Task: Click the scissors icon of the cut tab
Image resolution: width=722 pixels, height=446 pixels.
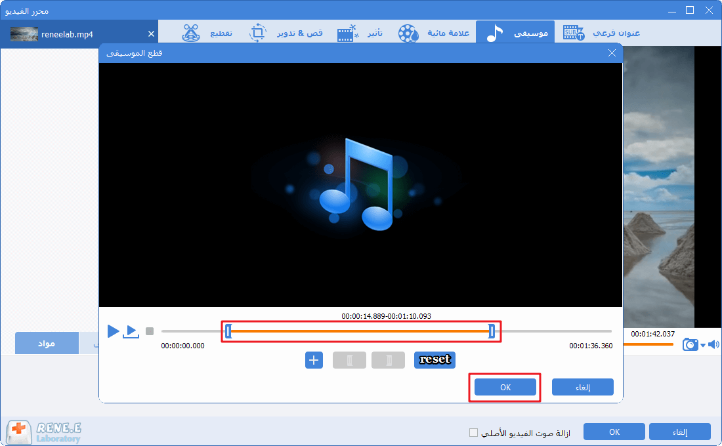Action: [190, 33]
